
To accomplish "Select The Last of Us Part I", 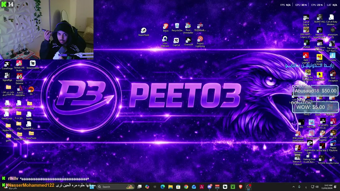I will [x=332, y=47].
